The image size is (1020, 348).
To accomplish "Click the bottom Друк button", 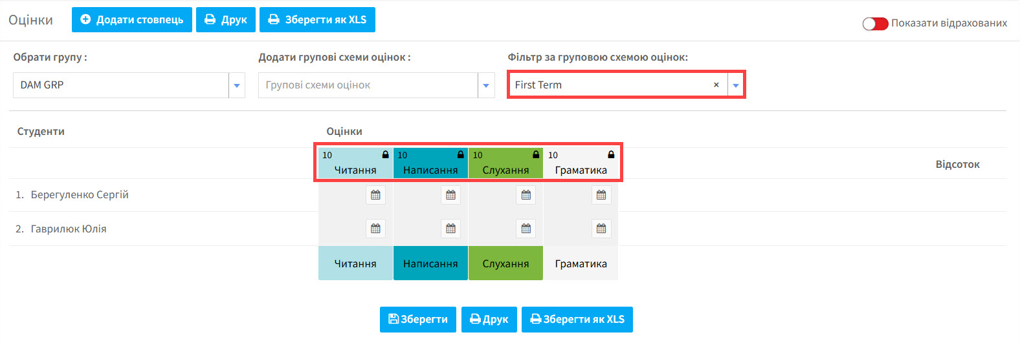I will pos(489,320).
